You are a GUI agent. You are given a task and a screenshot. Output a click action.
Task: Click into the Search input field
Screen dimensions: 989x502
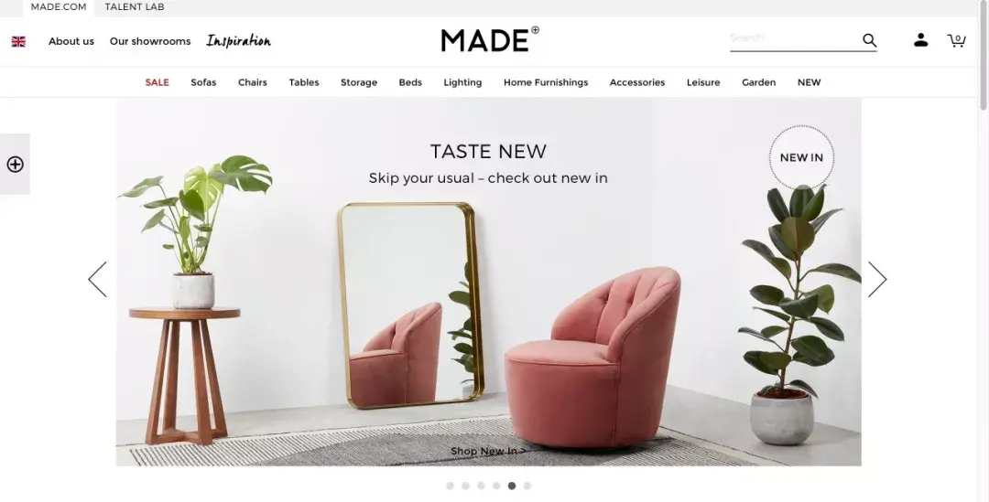795,39
